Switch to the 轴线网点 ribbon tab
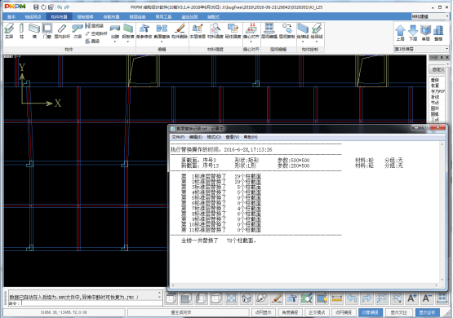Screen dimensions: 453x318 [33, 17]
